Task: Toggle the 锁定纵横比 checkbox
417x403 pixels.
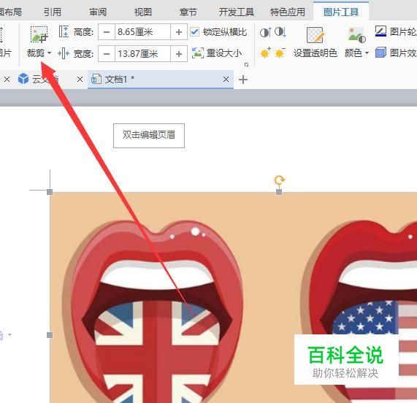Action: click(x=195, y=32)
